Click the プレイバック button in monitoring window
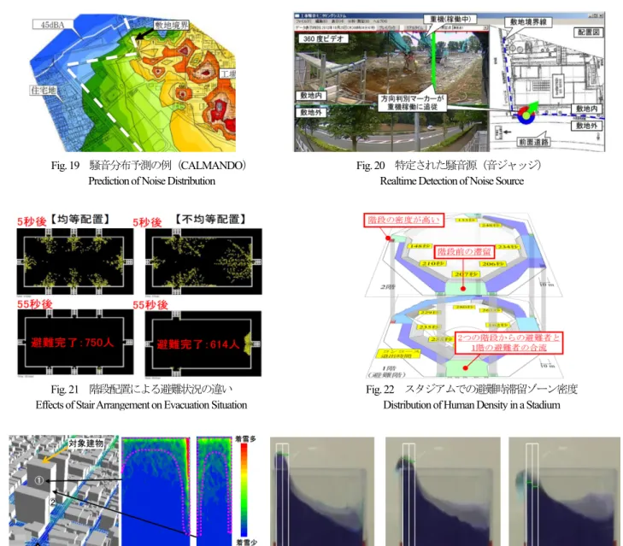The image size is (623, 546). [388, 28]
